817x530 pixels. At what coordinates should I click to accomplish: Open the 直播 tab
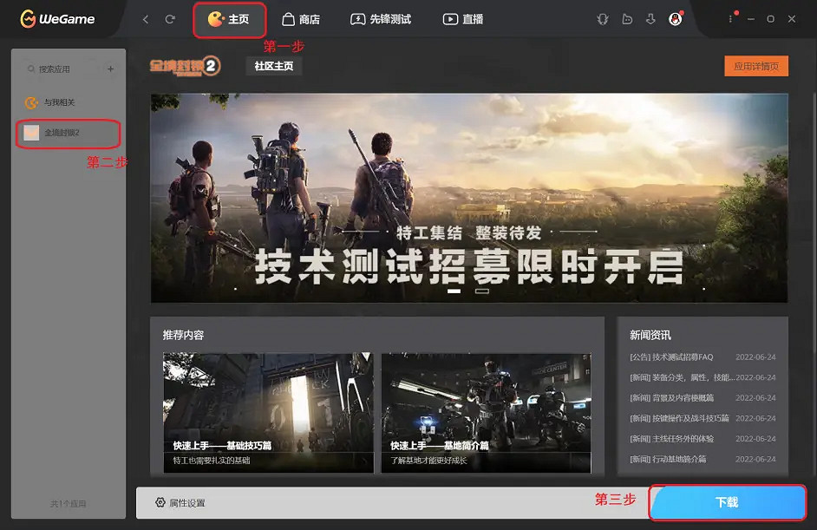(x=466, y=18)
